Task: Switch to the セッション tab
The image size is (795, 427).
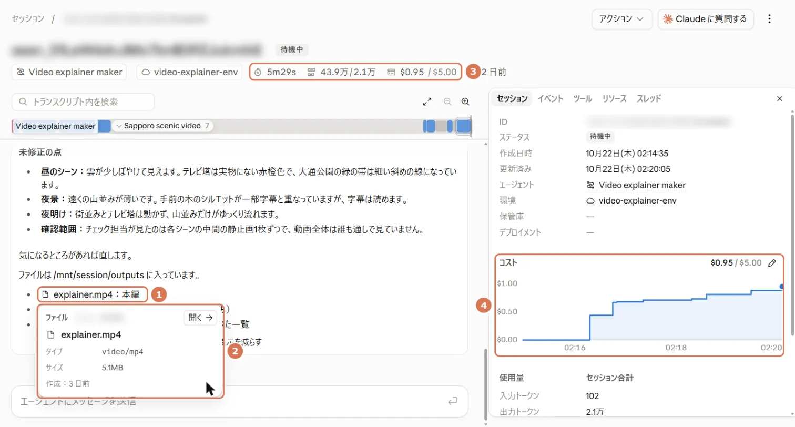Action: coord(512,98)
